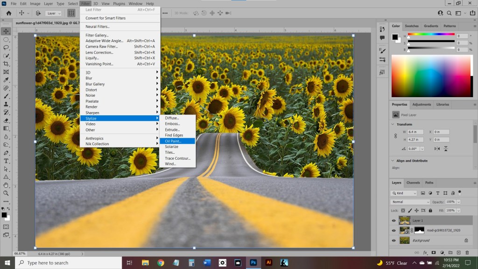Create a new layer with plus icon

[458, 253]
